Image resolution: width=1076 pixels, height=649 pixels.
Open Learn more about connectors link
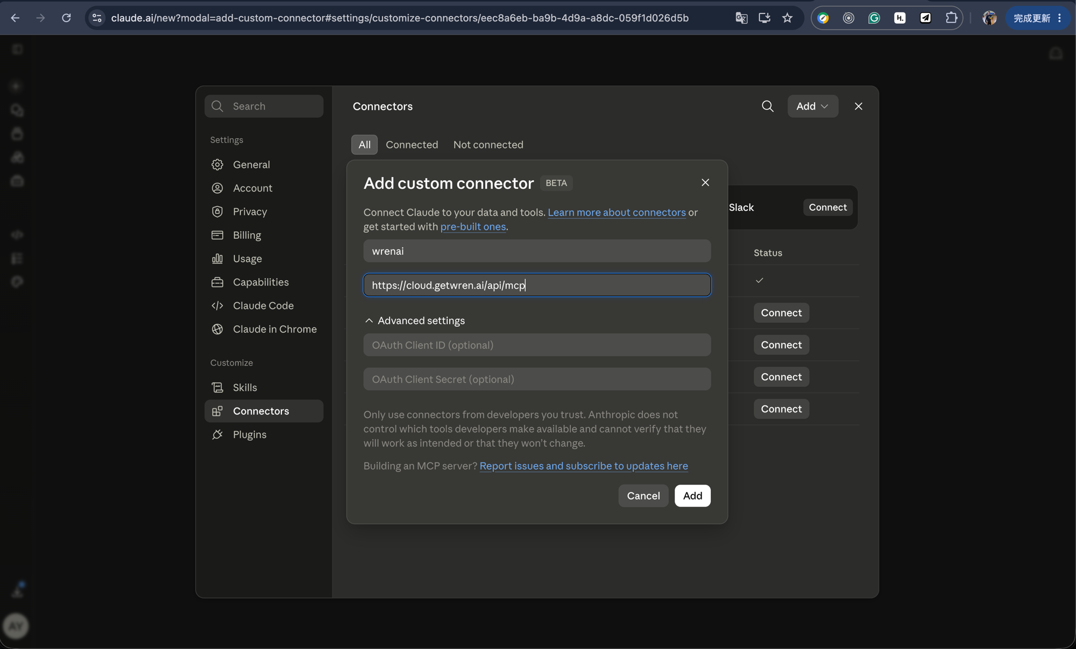click(x=617, y=212)
